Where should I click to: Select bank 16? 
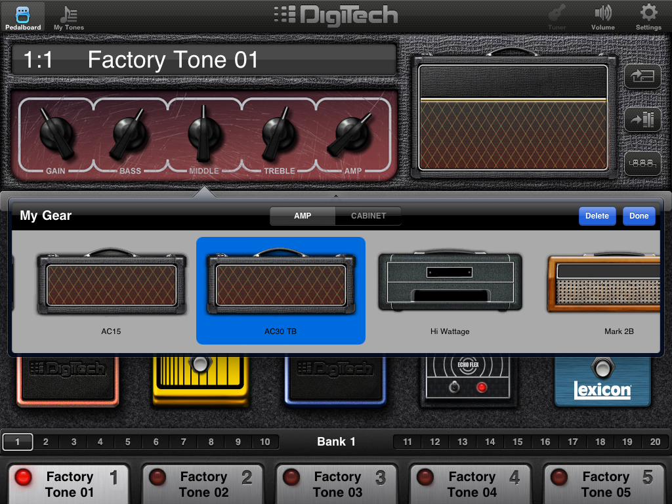click(545, 442)
